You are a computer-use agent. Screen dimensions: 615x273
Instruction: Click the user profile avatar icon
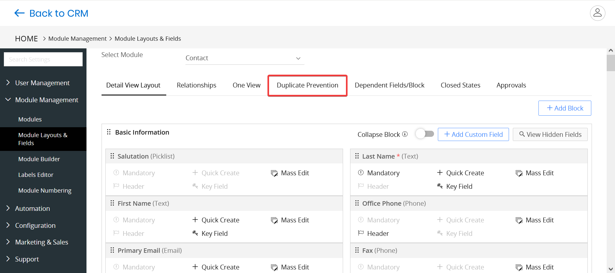tap(597, 13)
